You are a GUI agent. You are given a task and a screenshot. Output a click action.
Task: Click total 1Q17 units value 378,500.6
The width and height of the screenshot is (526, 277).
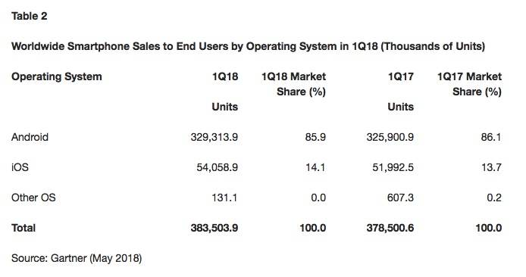click(390, 228)
